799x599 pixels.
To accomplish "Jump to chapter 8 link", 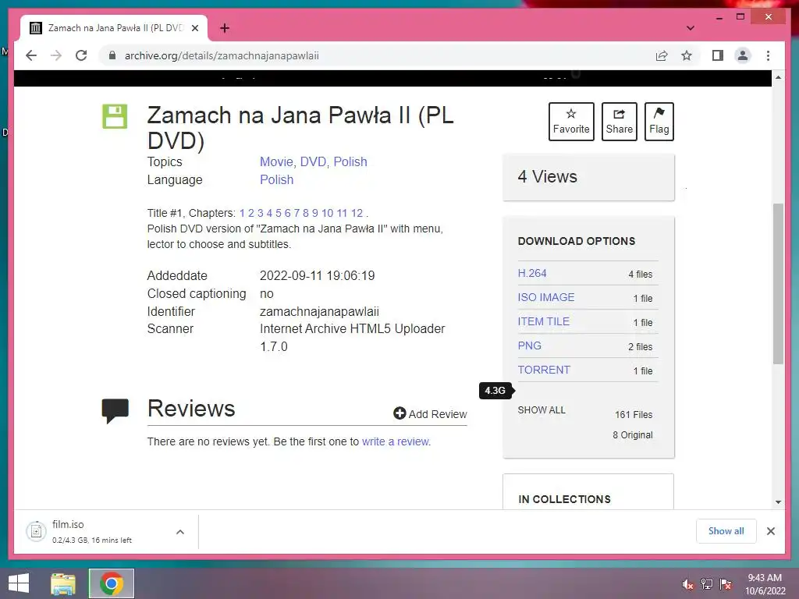I will click(306, 213).
